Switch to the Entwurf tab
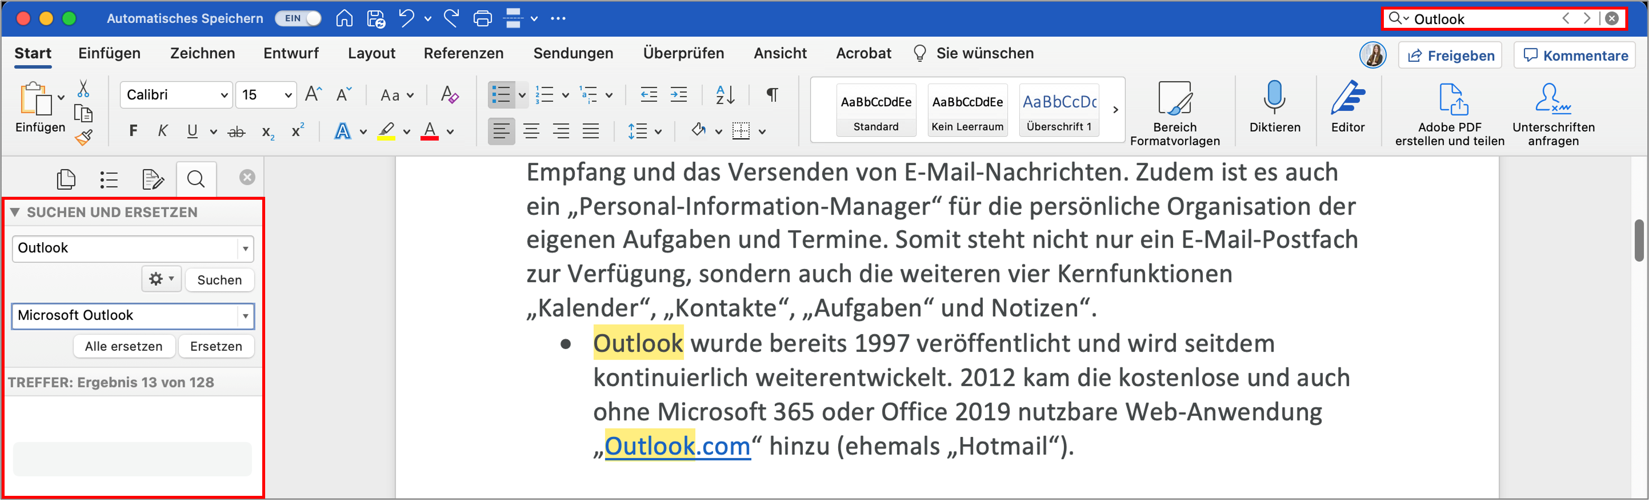The image size is (1649, 500). point(291,54)
